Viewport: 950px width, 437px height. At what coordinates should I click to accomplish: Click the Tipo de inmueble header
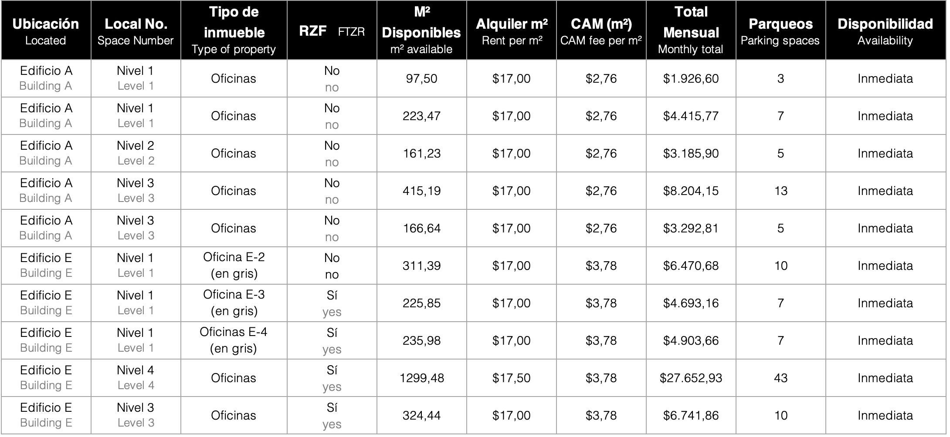tap(234, 30)
